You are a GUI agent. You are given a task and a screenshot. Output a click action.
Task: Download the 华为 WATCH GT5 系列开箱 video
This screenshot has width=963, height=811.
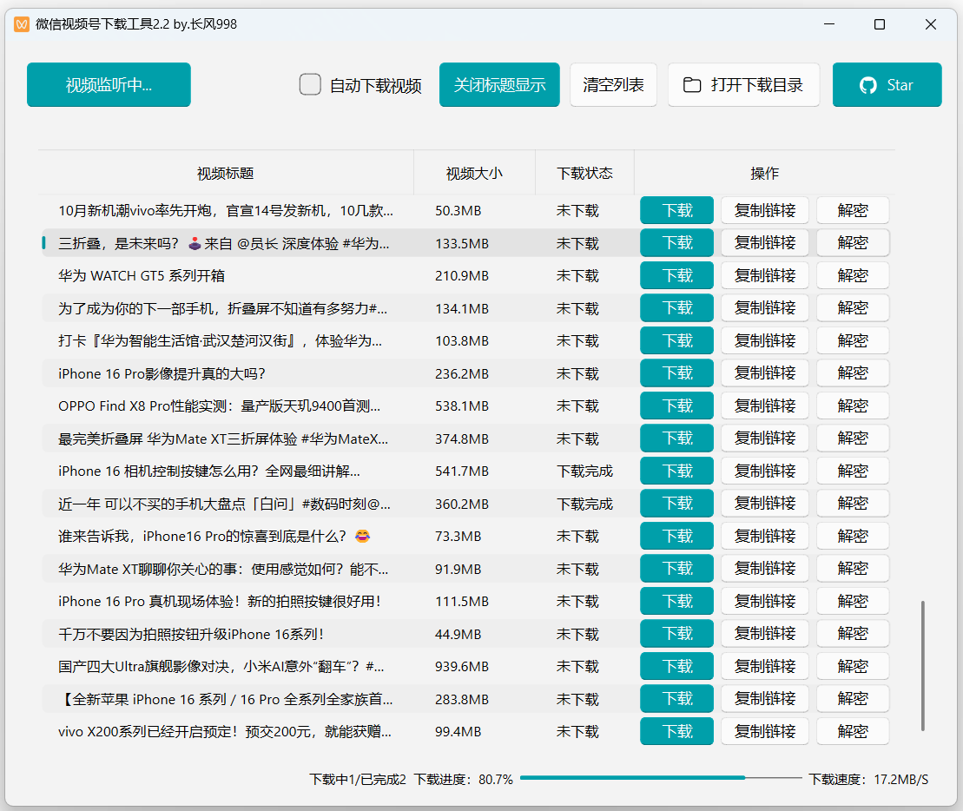[x=676, y=275]
